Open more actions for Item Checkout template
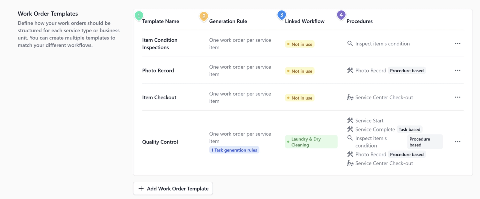Viewport: 480px width, 199px height. pos(457,97)
